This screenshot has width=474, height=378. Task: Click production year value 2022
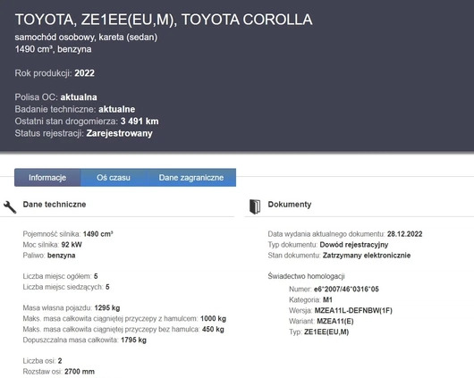tap(84, 73)
